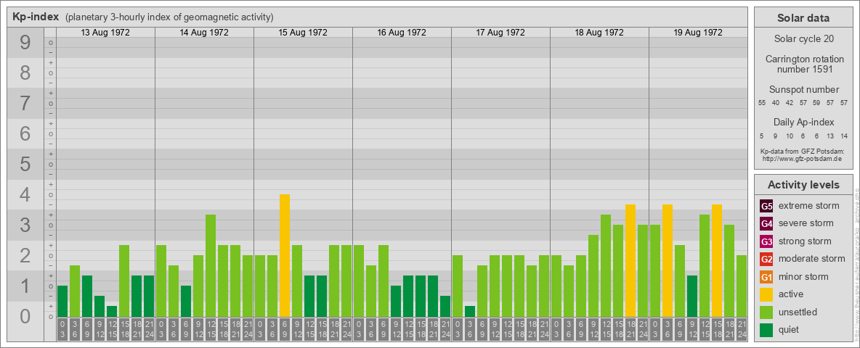
Task: Click the dark green quiet legend swatch
Action: [766, 329]
